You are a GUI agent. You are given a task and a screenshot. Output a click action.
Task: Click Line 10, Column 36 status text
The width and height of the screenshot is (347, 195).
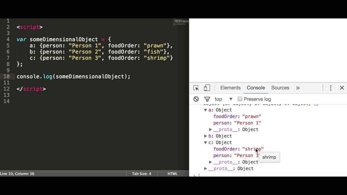pos(17,174)
